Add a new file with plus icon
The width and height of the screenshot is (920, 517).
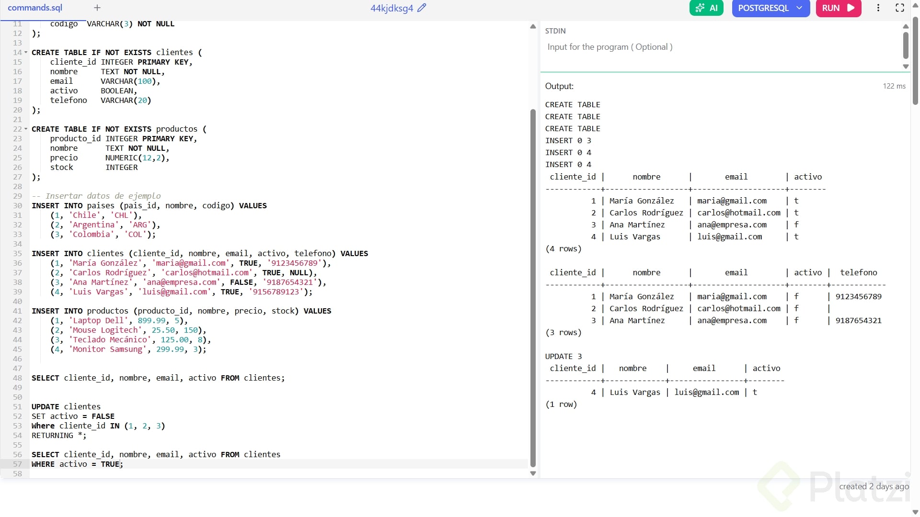pos(97,8)
